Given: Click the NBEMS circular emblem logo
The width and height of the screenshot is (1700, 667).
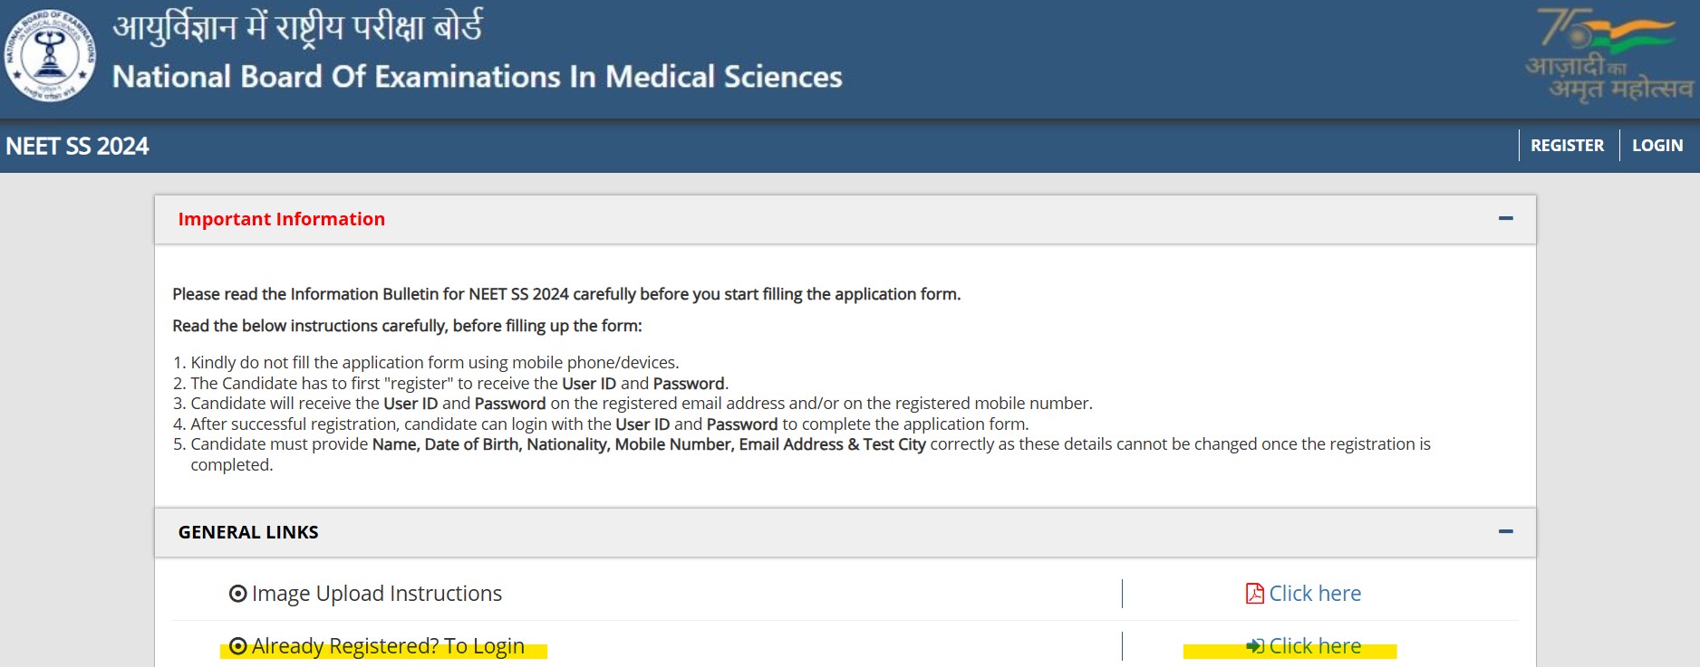Looking at the screenshot, I should (x=50, y=56).
